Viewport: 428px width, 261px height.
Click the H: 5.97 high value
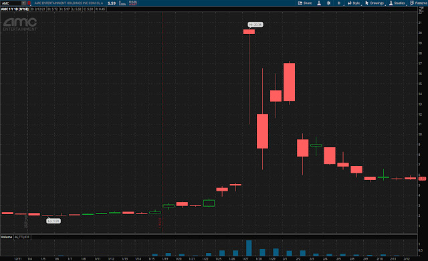point(65,9)
